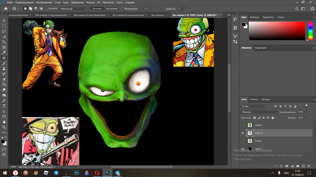Open the Образцы tab
This screenshot has width=316, height=177.
tap(255, 17)
